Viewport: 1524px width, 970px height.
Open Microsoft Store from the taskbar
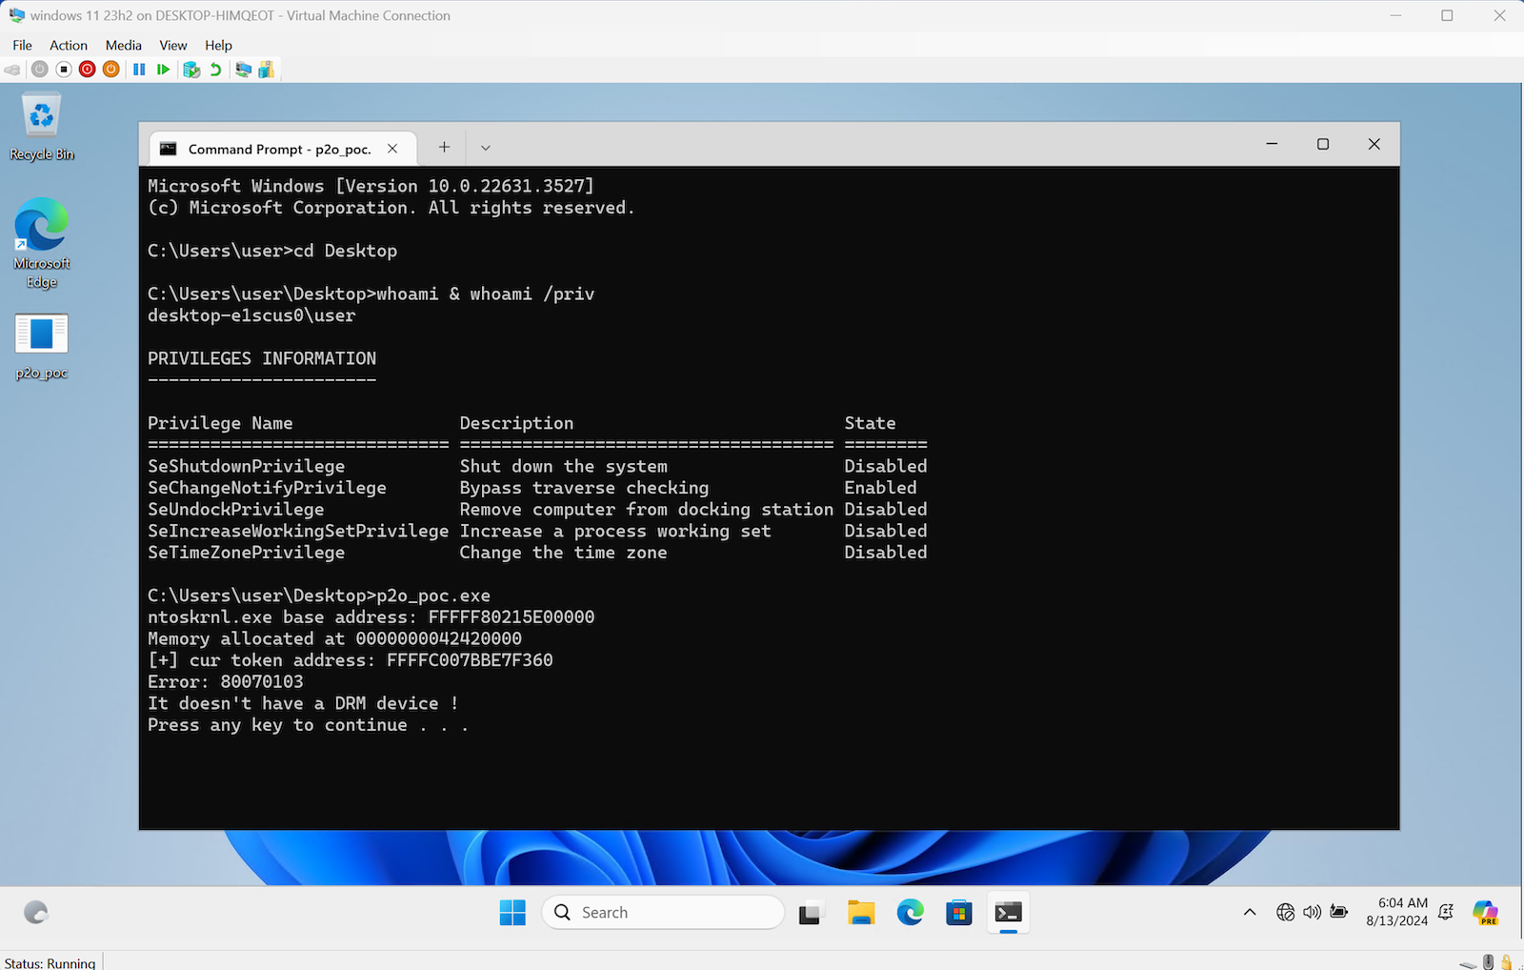coord(959,913)
